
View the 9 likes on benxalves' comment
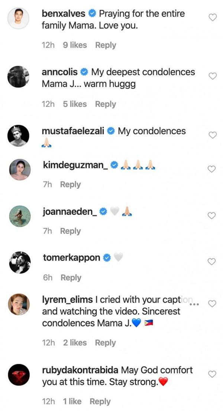pyautogui.click(x=75, y=45)
